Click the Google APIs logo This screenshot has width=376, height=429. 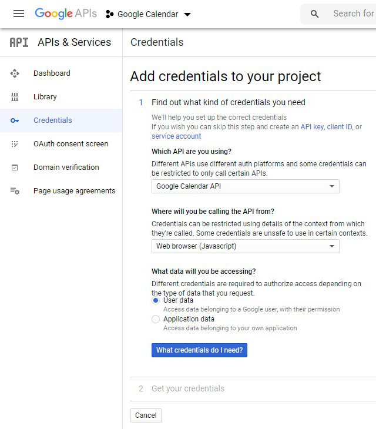[x=65, y=14]
